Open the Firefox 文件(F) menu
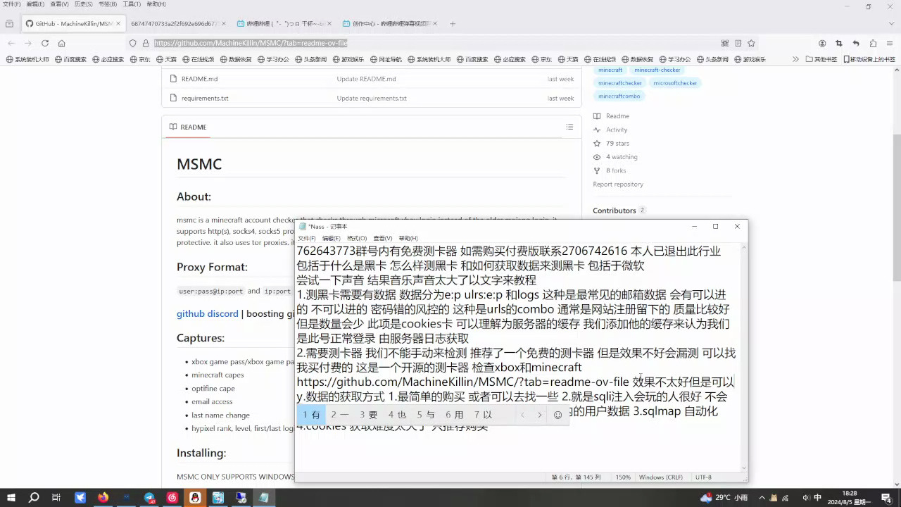 (x=12, y=4)
